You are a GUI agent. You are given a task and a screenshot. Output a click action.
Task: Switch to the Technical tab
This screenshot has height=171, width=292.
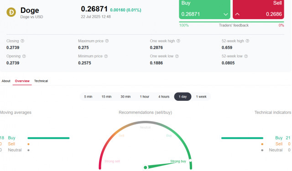[x=41, y=81]
